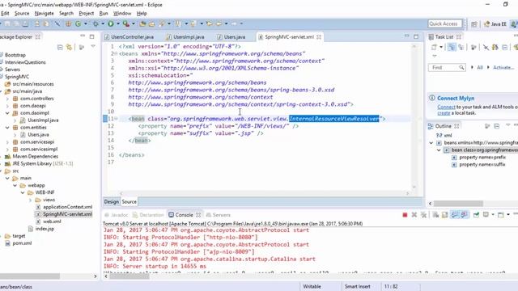Click the Pin Console icon
Viewport: 518px width, 291px height.
476,215
